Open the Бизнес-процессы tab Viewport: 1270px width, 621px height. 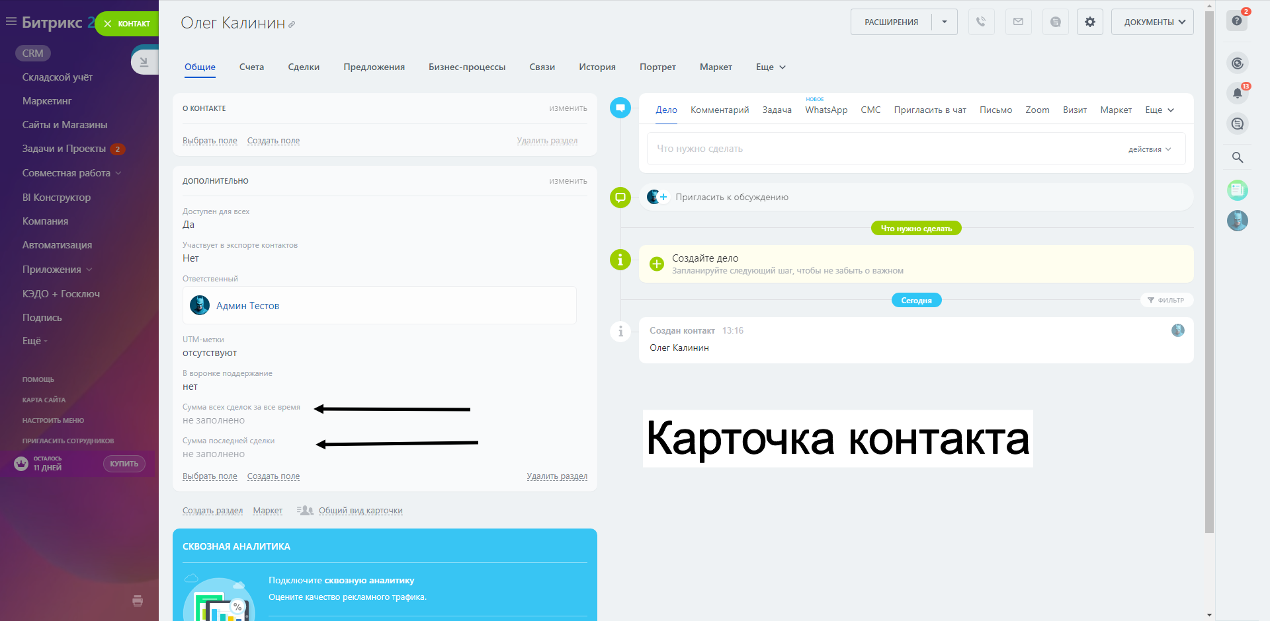click(467, 67)
